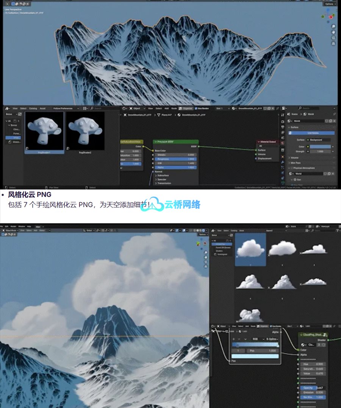The height and width of the screenshot is (408, 341).
Task: Click the pan hand icon in top viewport
Action: (333, 32)
